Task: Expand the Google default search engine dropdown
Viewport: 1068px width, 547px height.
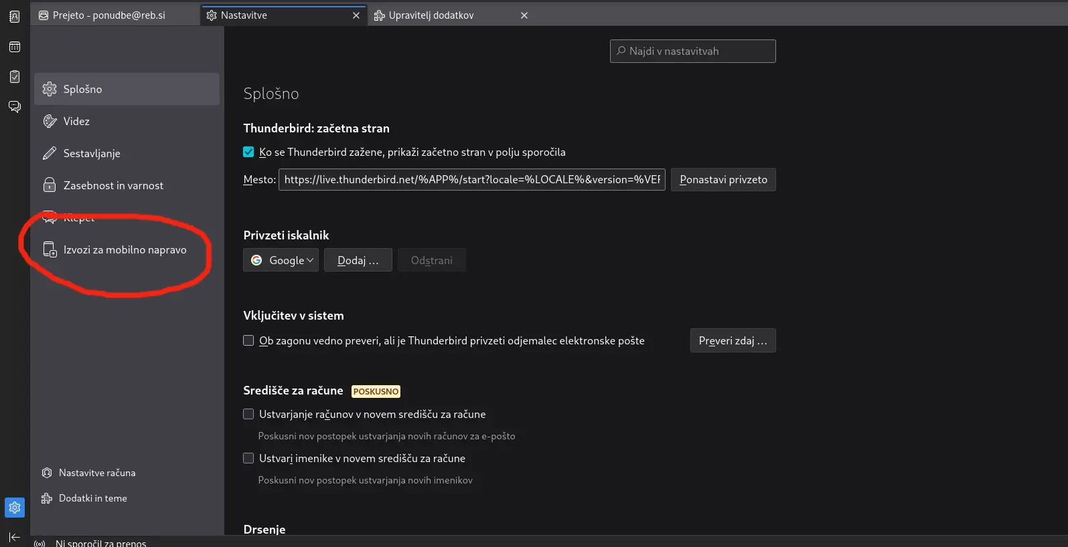Action: tap(281, 260)
